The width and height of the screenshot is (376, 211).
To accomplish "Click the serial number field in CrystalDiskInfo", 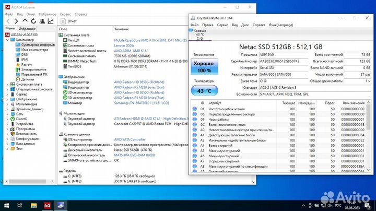I will pos(284,61).
